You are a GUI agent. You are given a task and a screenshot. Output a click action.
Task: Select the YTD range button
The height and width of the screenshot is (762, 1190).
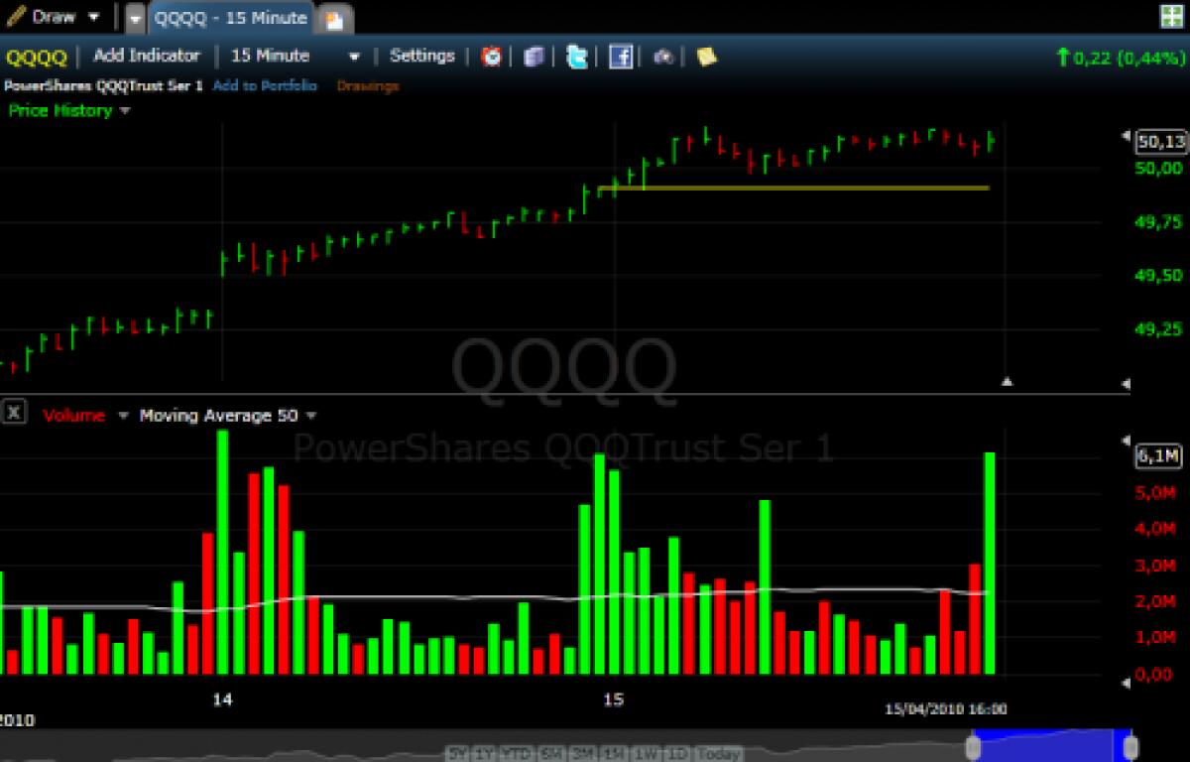(x=516, y=753)
